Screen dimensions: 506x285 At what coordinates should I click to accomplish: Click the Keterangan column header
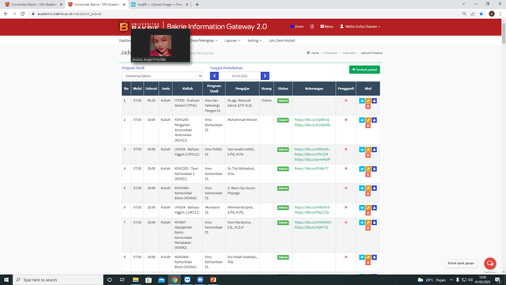tap(314, 88)
